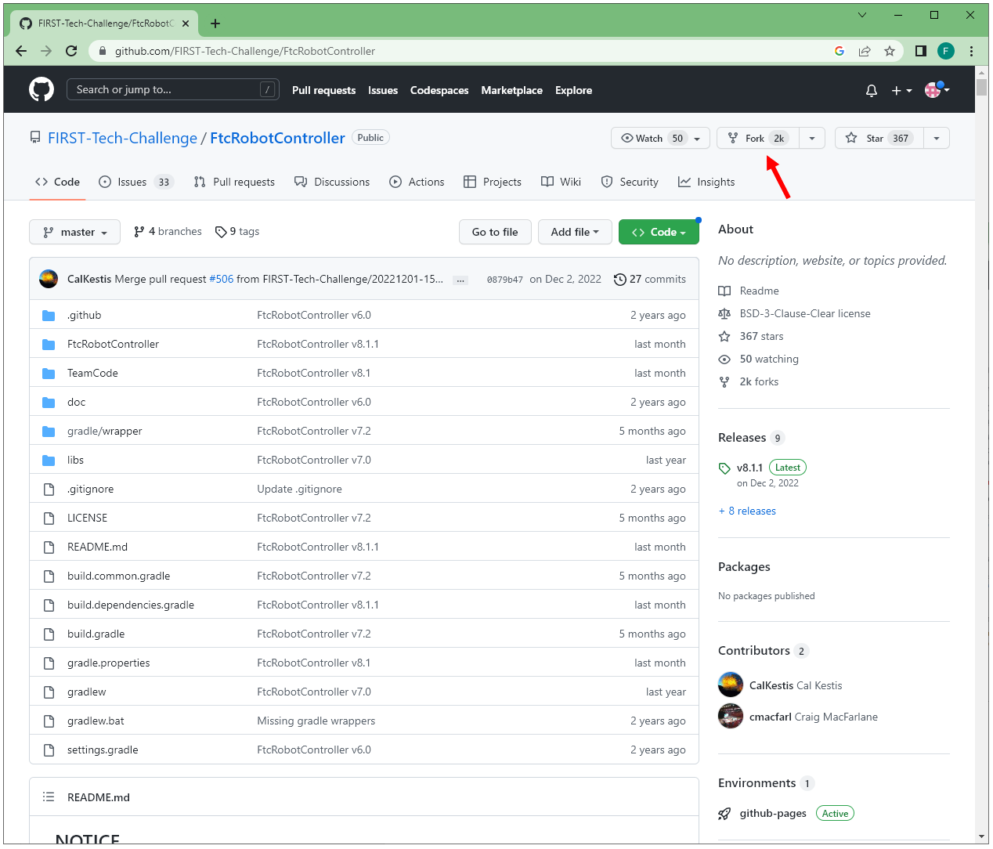Open the Add file dropdown

tap(575, 232)
